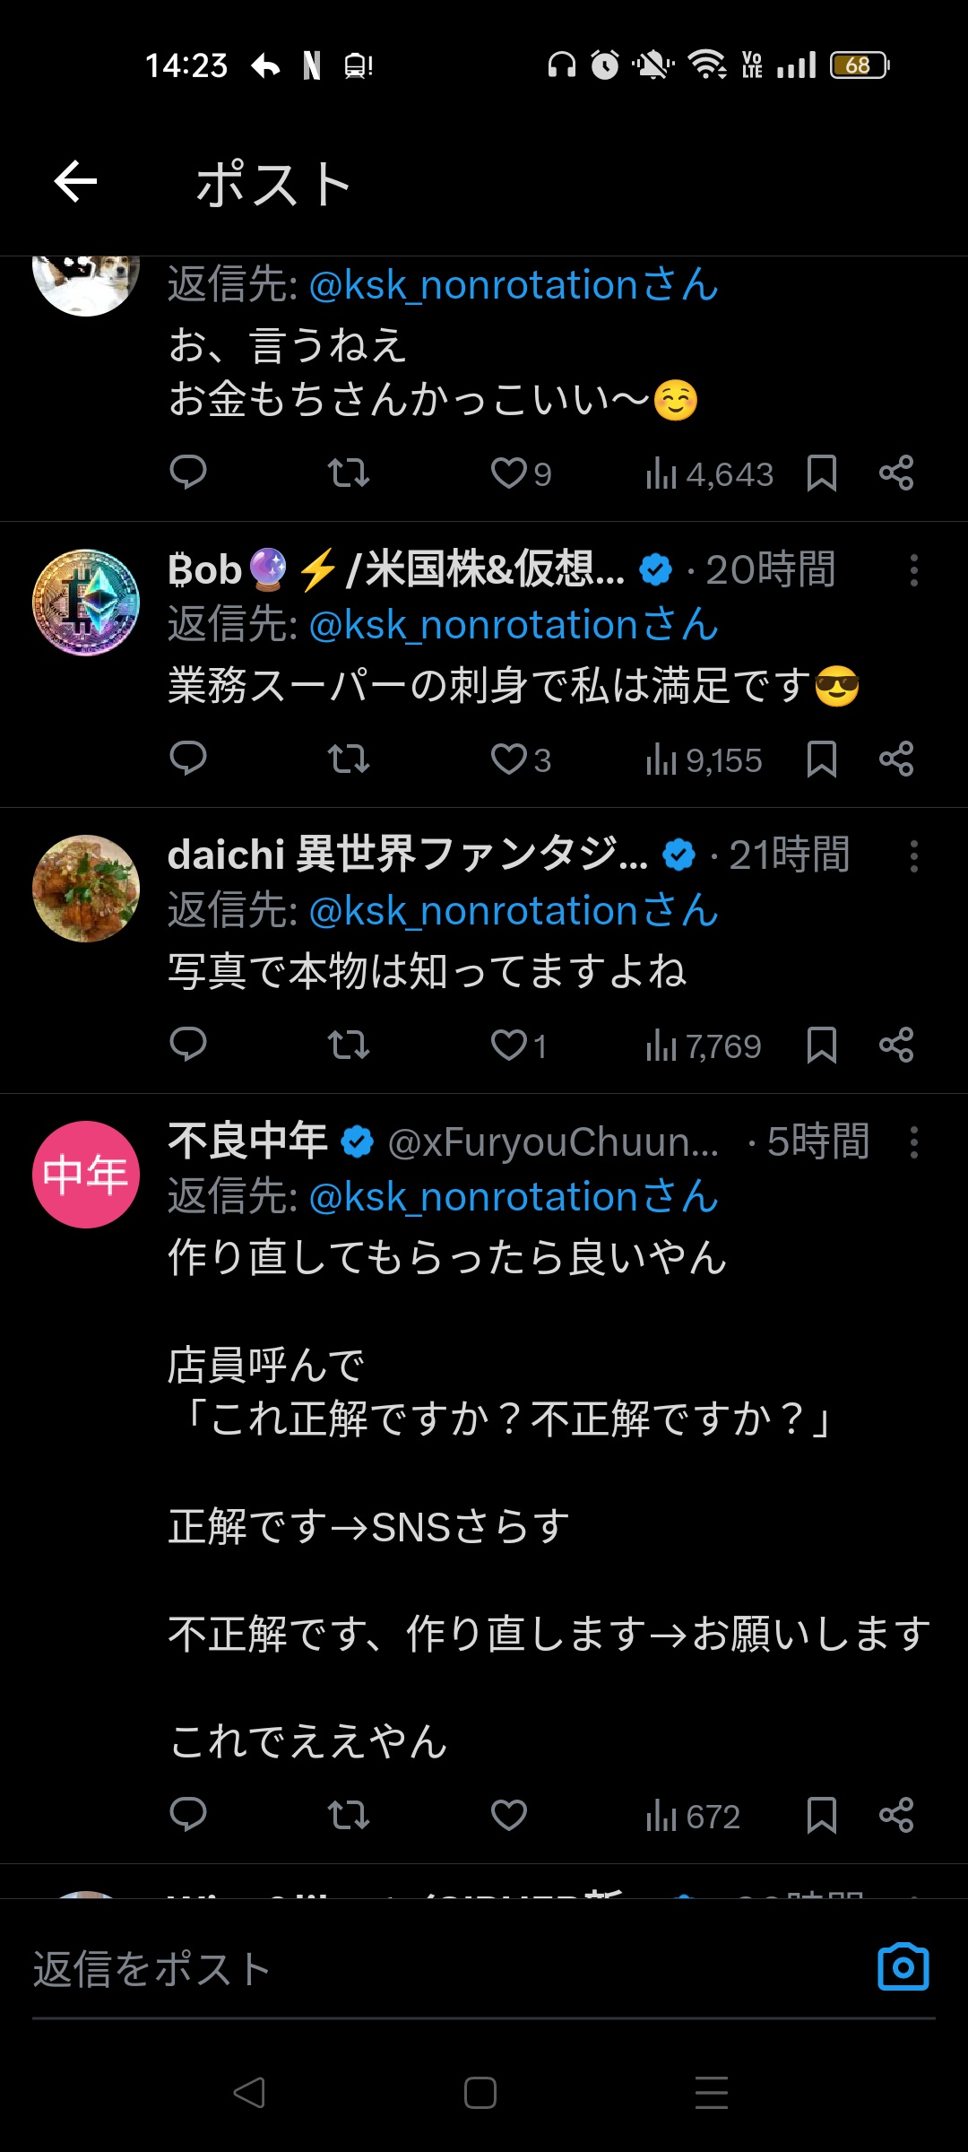Open more options on 不良中年 post
968x2152 pixels.
click(913, 1142)
